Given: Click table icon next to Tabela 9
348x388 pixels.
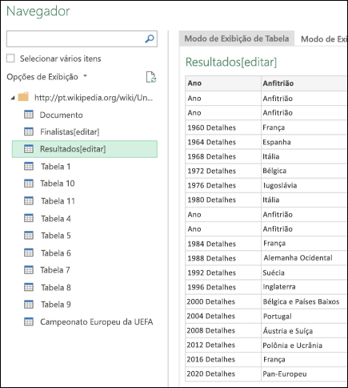Looking at the screenshot, I should coord(29,305).
